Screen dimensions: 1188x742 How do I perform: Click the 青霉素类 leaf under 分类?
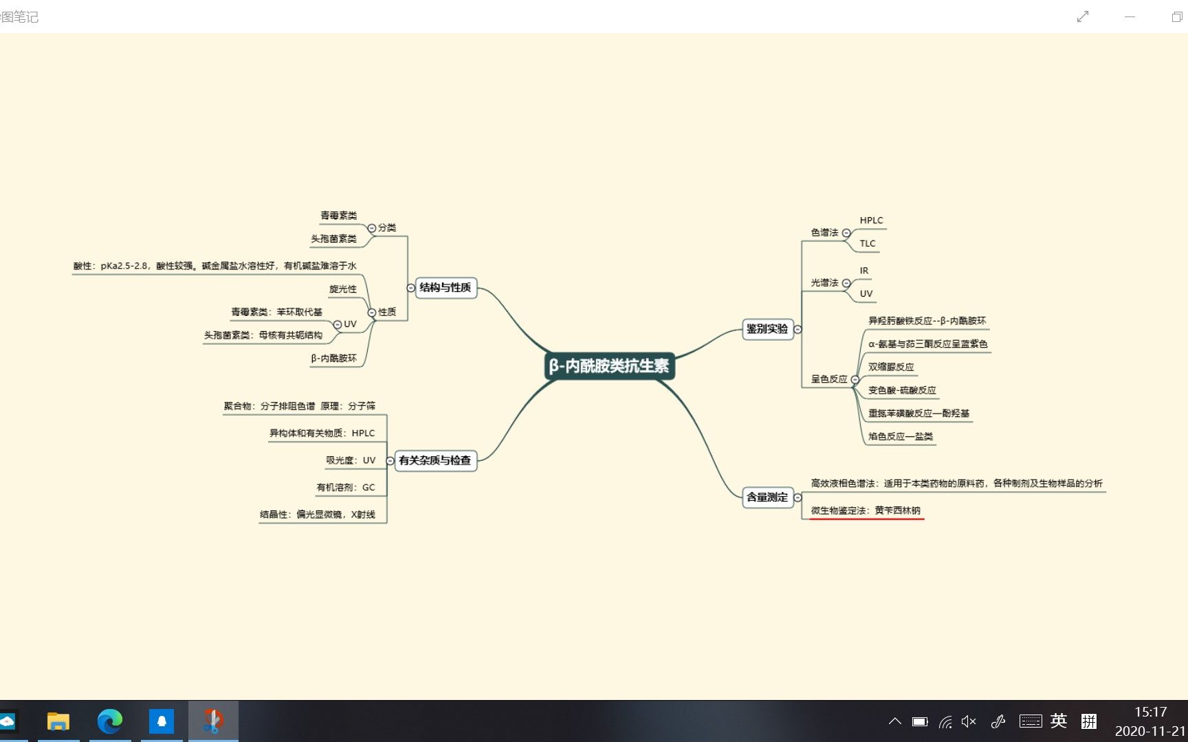click(x=338, y=216)
